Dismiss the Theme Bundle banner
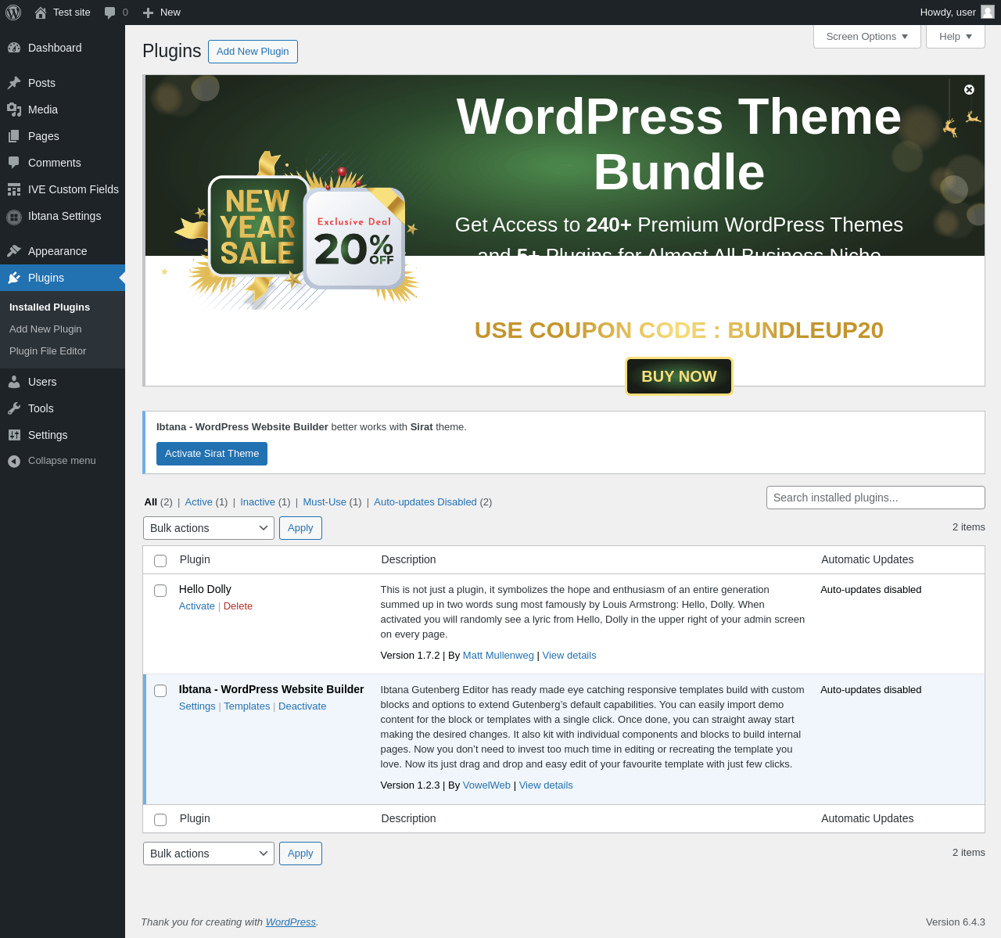Screen dimensions: 1001x938 969,89
